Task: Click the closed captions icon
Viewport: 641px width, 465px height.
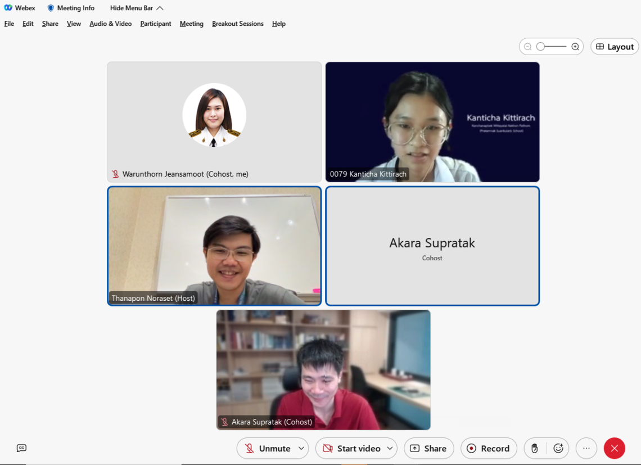Action: click(21, 448)
